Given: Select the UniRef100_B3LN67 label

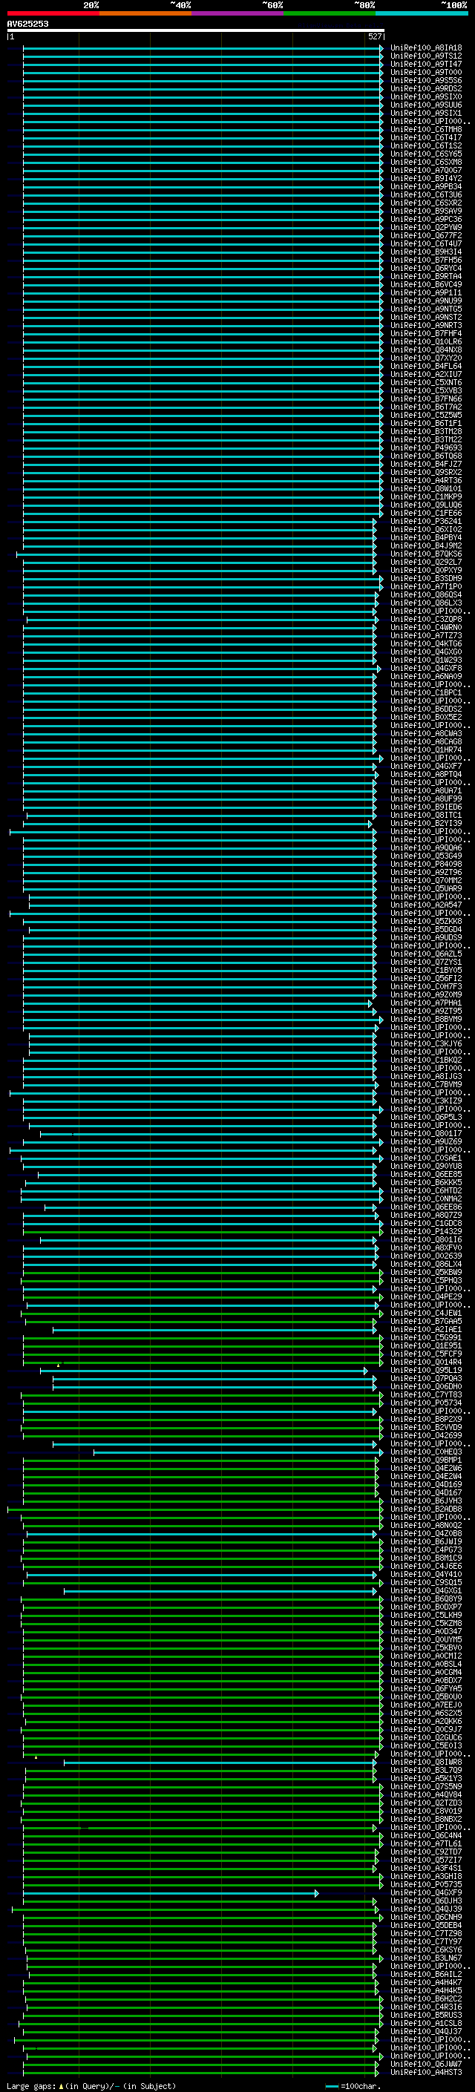Looking at the screenshot, I should (426, 1958).
